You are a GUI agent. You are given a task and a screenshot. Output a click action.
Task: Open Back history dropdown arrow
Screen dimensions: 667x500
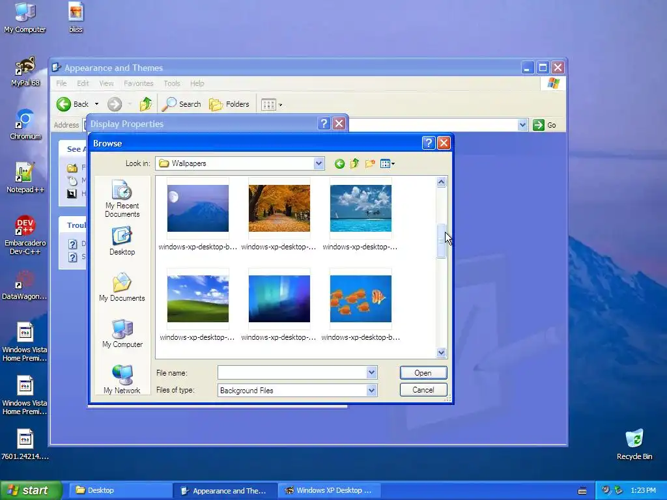click(96, 104)
